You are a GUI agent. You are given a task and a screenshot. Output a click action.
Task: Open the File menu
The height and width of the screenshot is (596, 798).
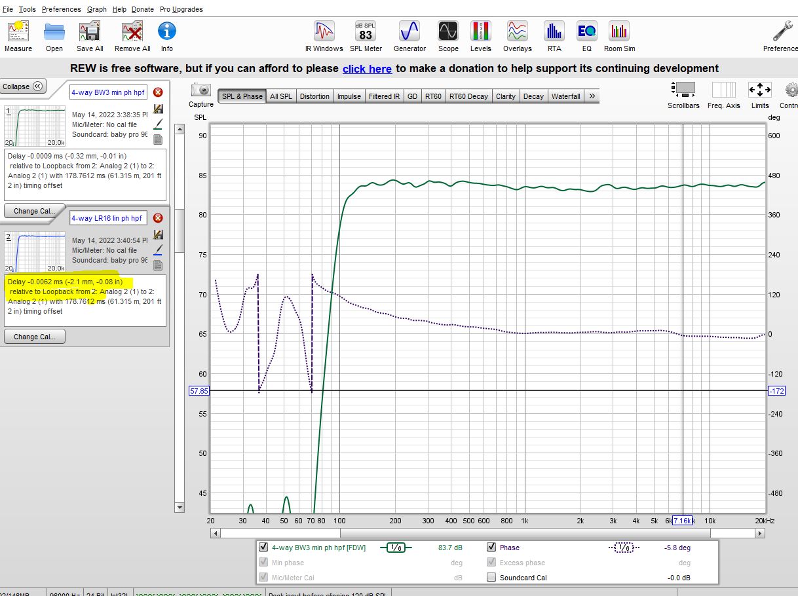(8, 9)
